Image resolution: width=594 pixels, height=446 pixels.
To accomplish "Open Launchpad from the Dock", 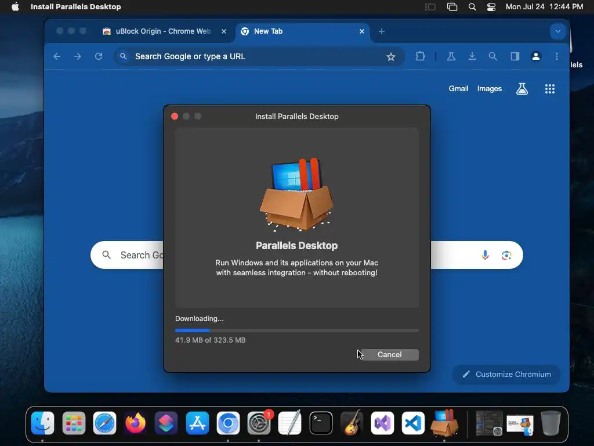I will tap(74, 423).
